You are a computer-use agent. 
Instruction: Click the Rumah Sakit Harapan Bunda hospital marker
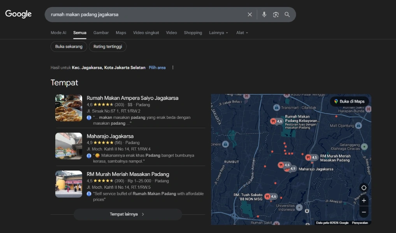(368, 109)
